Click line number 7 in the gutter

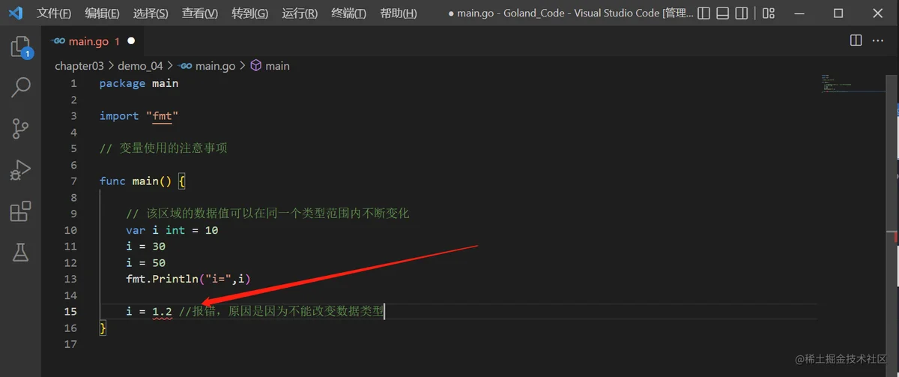[73, 181]
